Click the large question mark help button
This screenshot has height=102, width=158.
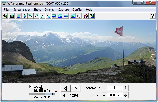point(153,16)
